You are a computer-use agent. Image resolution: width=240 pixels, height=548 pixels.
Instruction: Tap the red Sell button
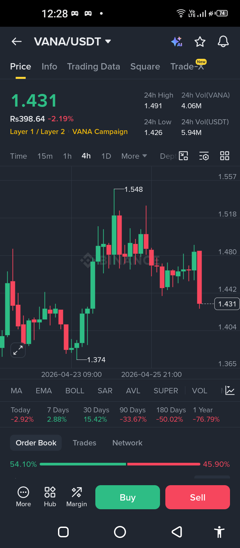(198, 497)
